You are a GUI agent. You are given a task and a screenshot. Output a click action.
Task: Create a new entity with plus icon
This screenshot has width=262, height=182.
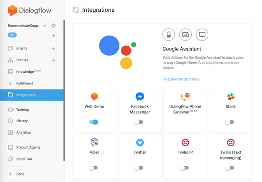(x=53, y=60)
